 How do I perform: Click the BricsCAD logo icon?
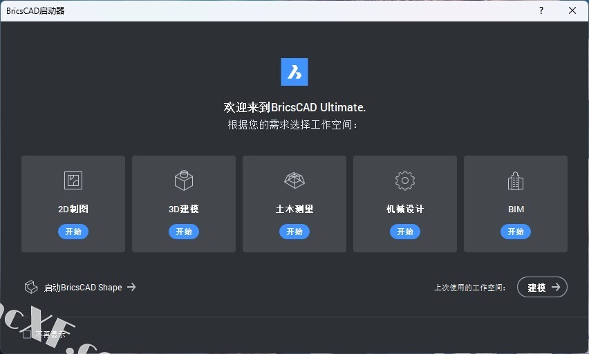click(294, 72)
